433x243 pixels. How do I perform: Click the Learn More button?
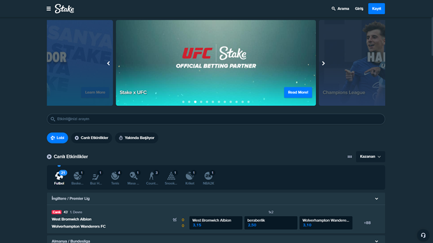click(95, 92)
